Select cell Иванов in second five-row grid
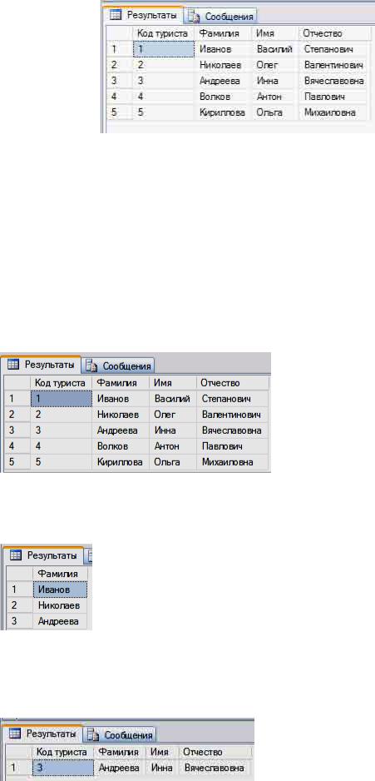Viewport: 375px width, 781px height. (121, 399)
